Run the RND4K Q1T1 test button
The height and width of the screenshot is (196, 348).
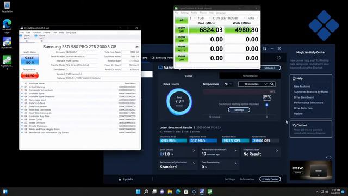click(181, 58)
